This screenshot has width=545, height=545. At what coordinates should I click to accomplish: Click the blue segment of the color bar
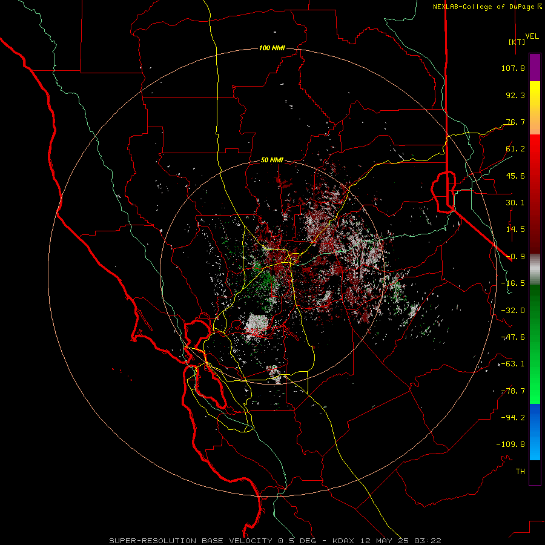[535, 432]
